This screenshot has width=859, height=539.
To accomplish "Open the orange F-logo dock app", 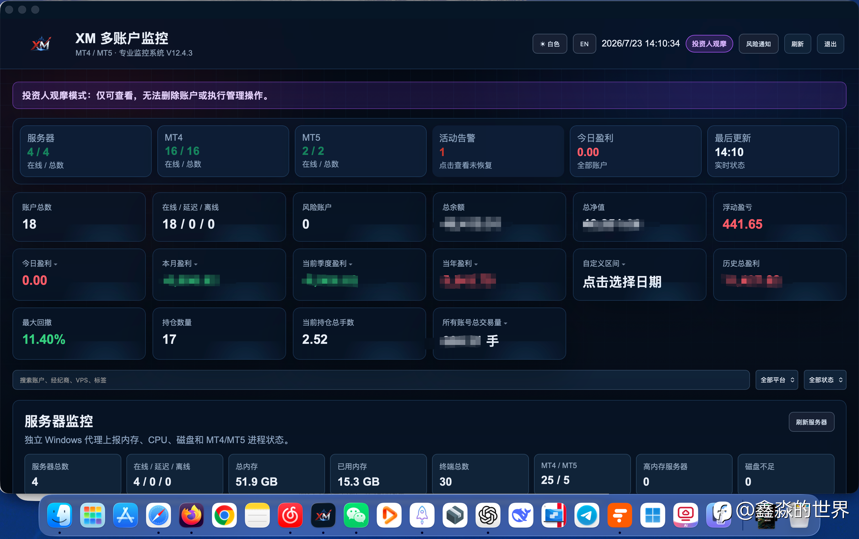I will tap(620, 515).
